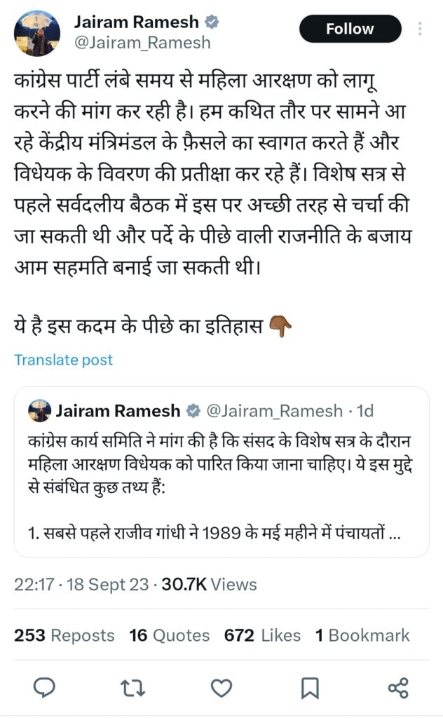
Task: Open the 30.7K Views analytics
Action: click(x=209, y=584)
